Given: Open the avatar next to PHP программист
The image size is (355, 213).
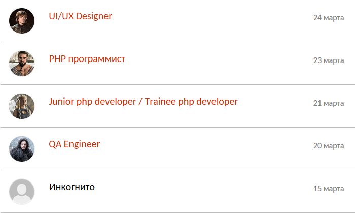Looking at the screenshot, I should [22, 63].
